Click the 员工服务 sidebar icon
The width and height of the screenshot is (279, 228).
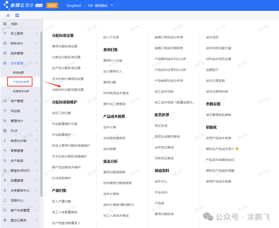[5, 33]
